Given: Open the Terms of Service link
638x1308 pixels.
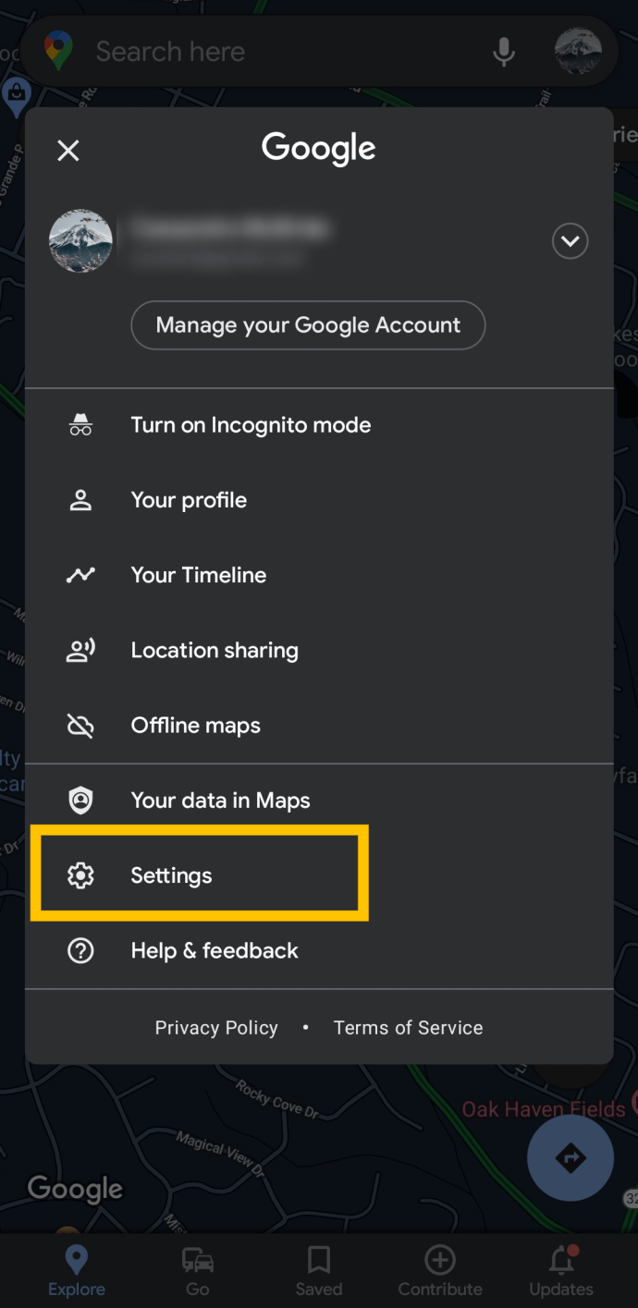Looking at the screenshot, I should point(408,1028).
